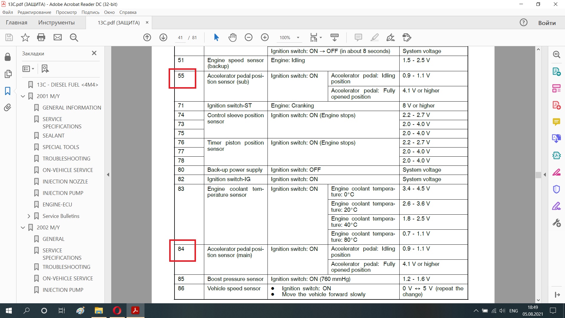Image resolution: width=565 pixels, height=318 pixels.
Task: Open the Просмотр menu
Action: coord(66,12)
